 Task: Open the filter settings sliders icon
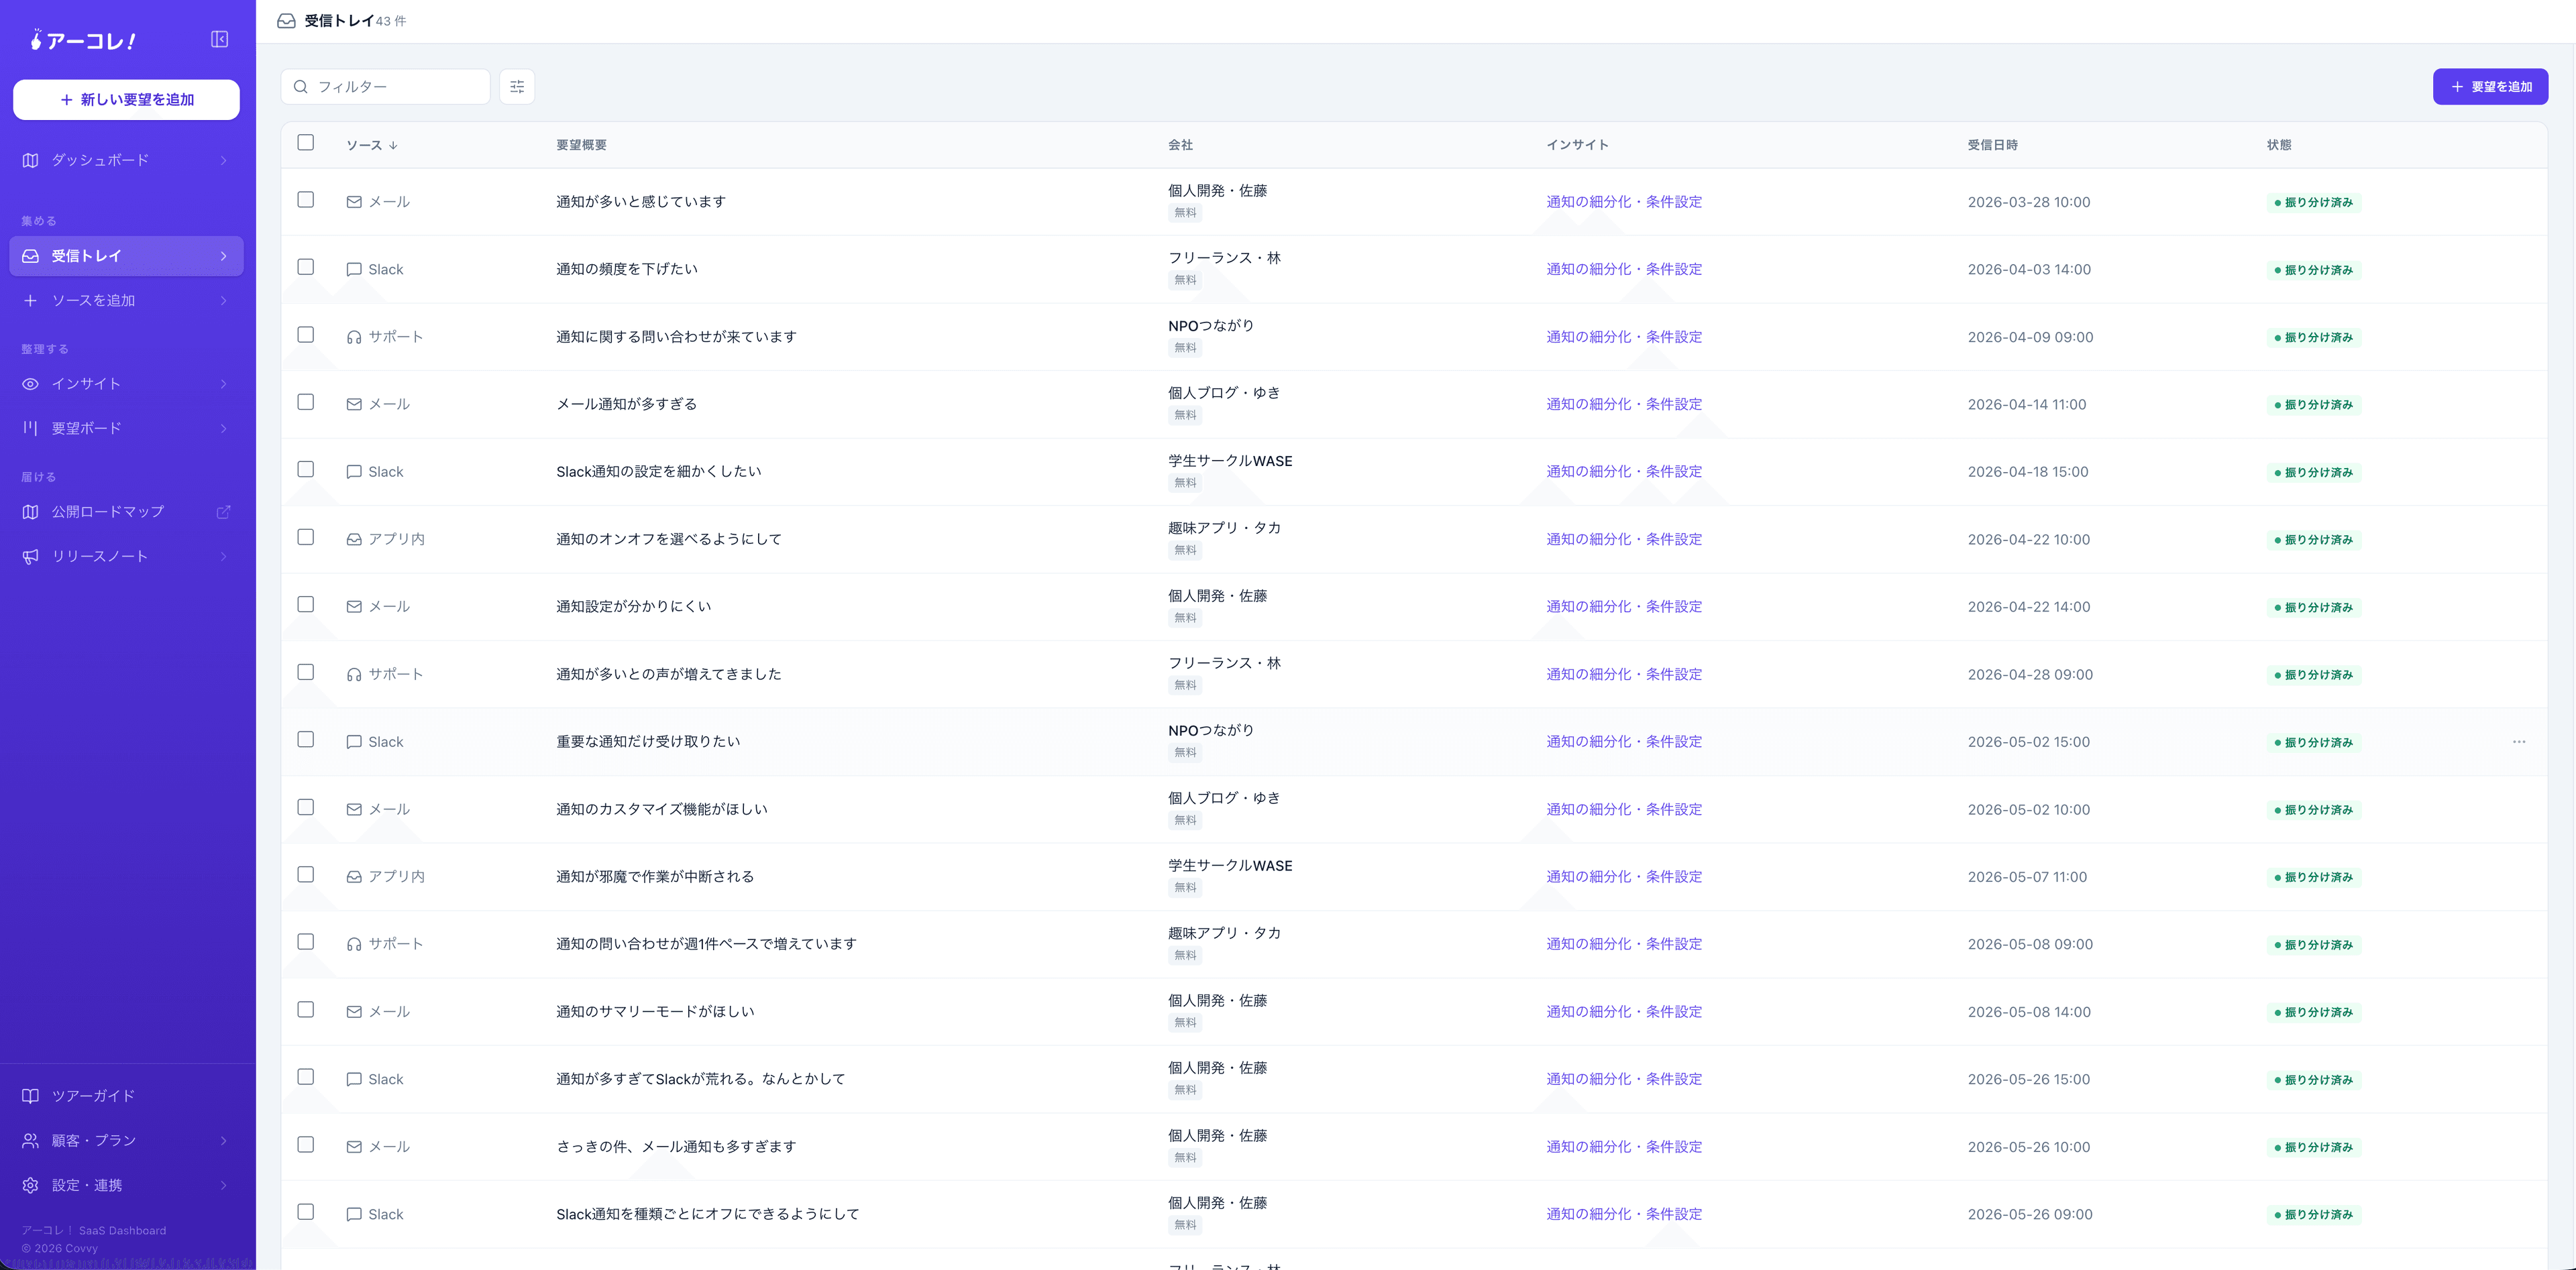coord(517,87)
